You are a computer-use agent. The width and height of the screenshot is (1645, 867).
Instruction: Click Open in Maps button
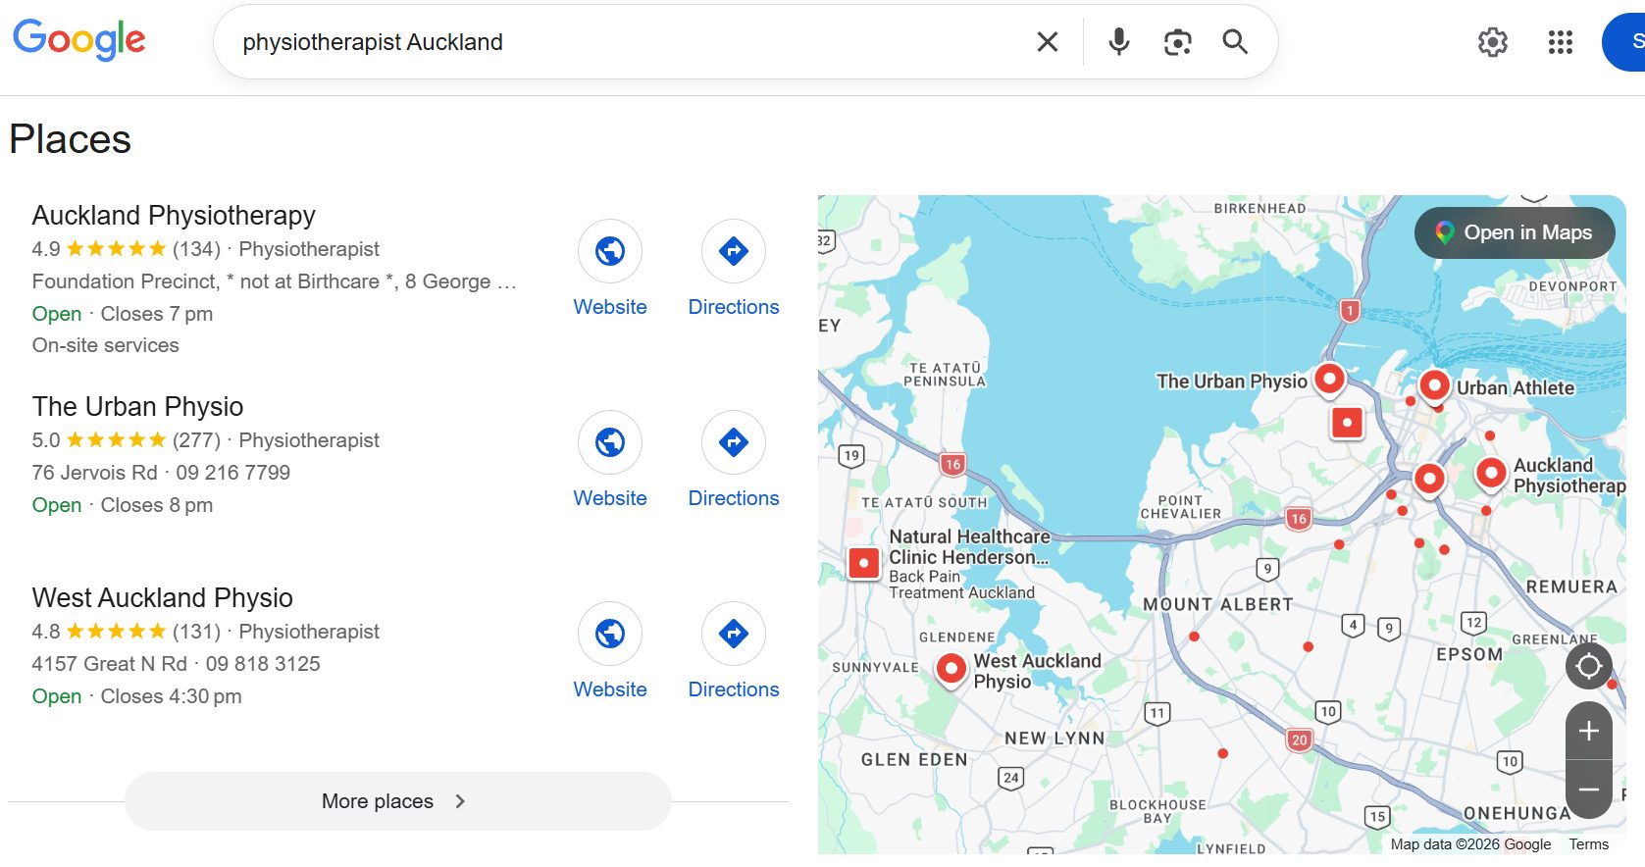tap(1515, 232)
